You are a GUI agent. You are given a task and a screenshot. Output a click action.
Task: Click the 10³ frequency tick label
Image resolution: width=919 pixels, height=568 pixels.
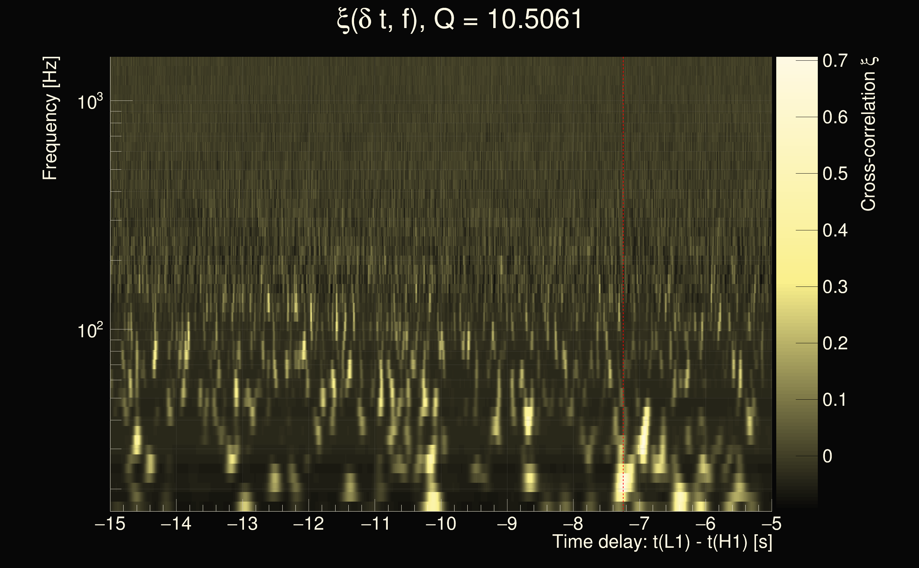[x=90, y=102]
